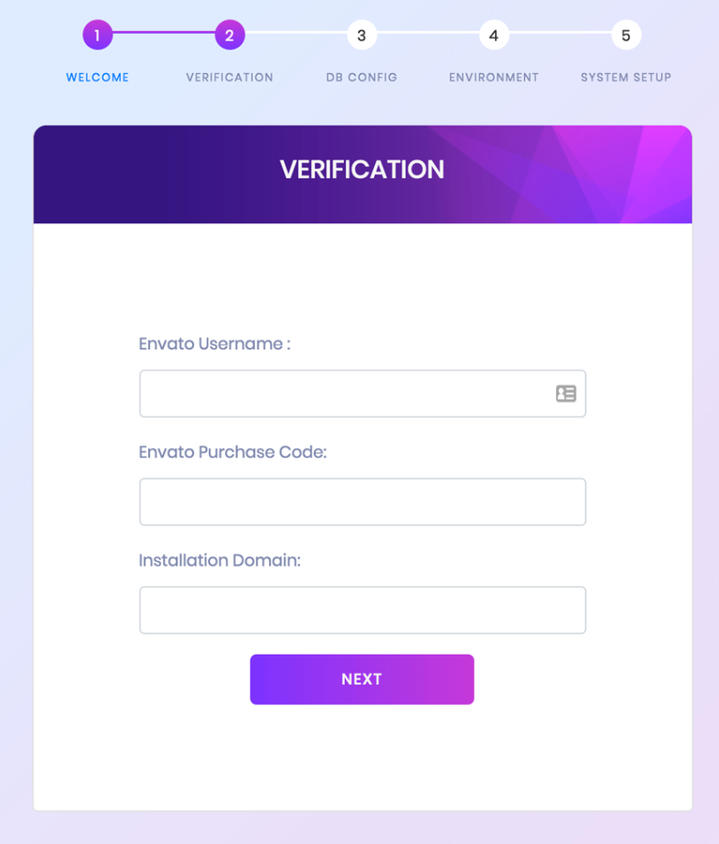
Task: Select the step 2 circle indicator
Action: 229,36
